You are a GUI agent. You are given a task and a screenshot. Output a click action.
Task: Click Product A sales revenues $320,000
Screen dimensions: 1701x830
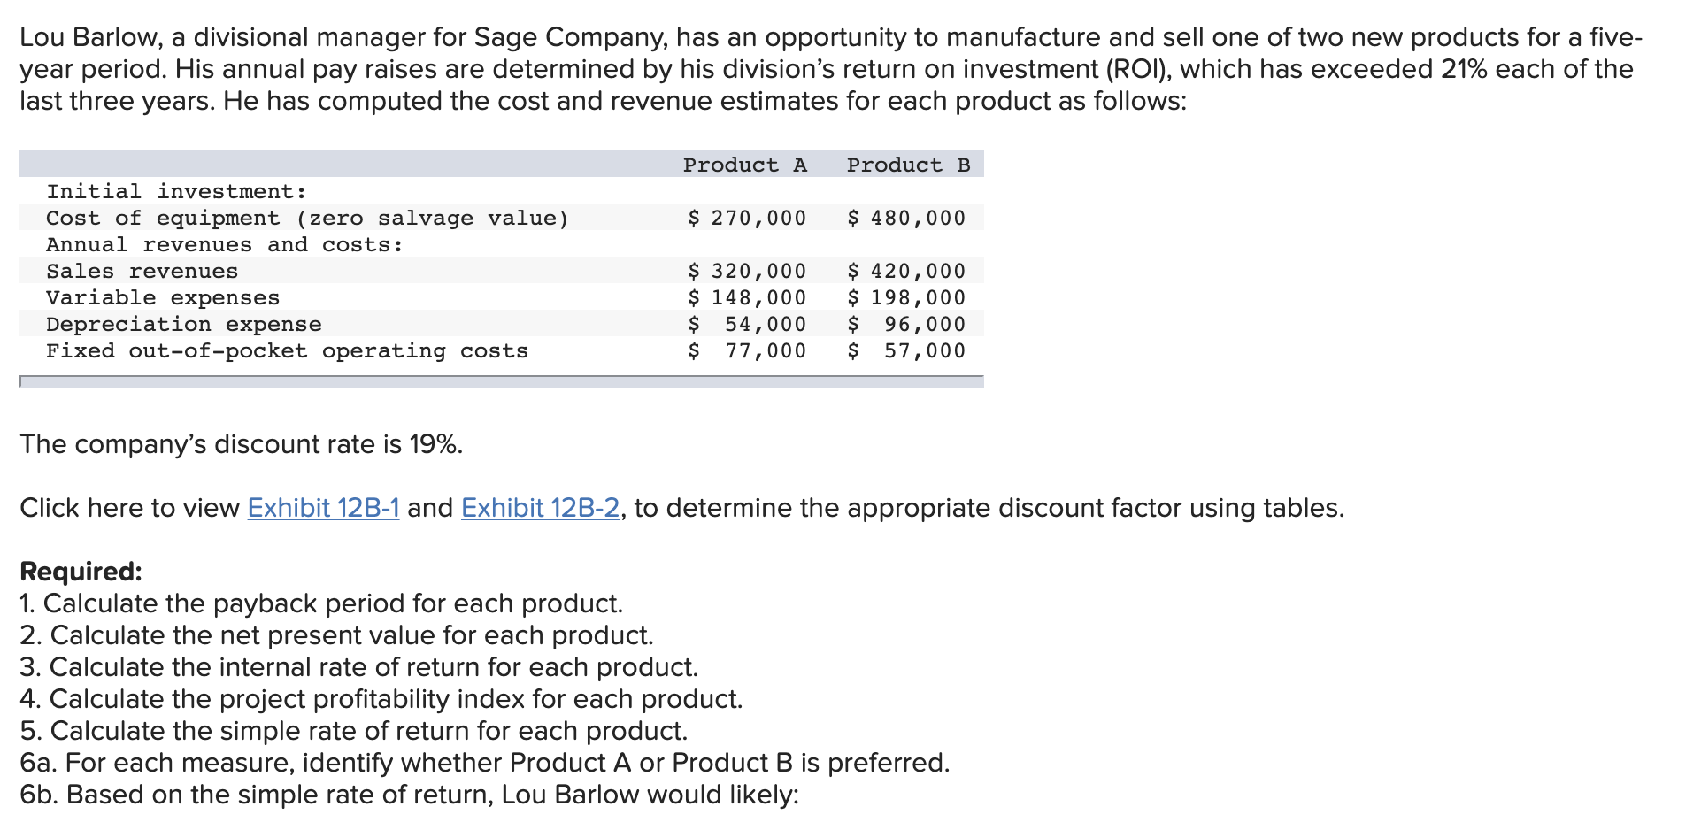747,271
